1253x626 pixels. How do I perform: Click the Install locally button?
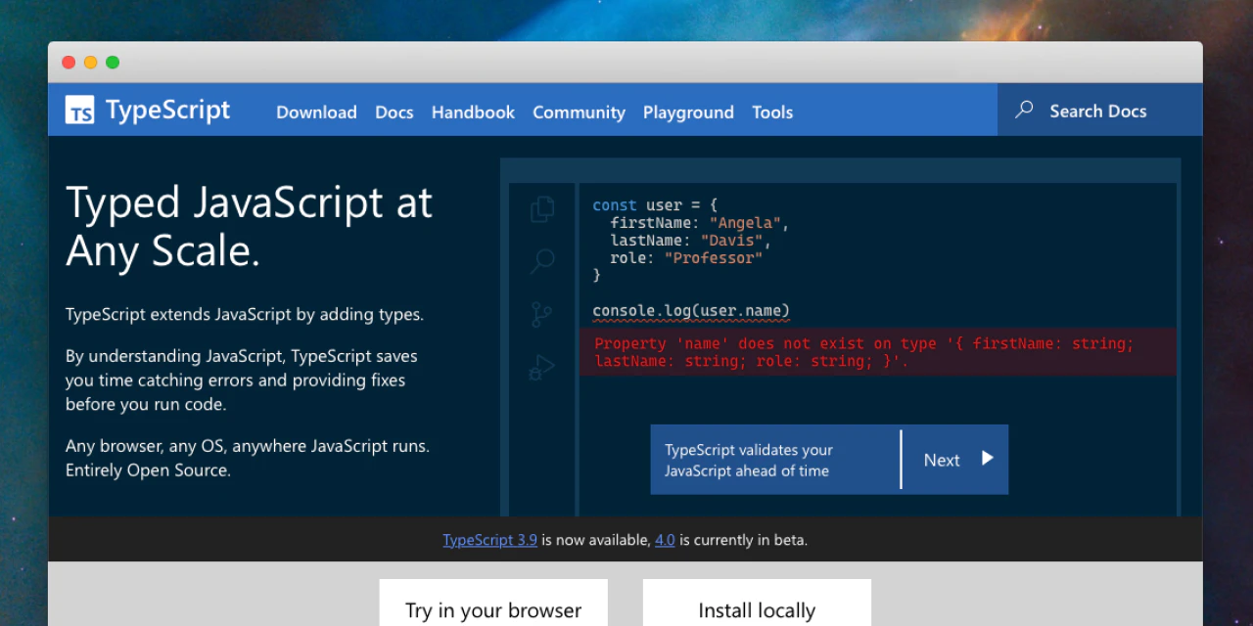(x=756, y=606)
